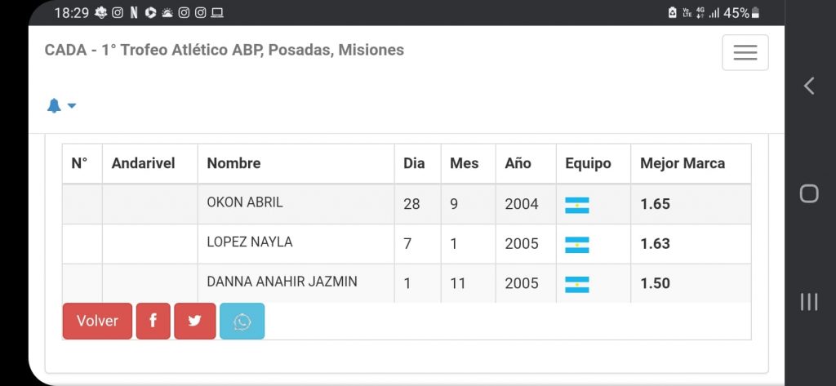Tap Android back navigation arrow
The image size is (836, 386).
tap(808, 86)
